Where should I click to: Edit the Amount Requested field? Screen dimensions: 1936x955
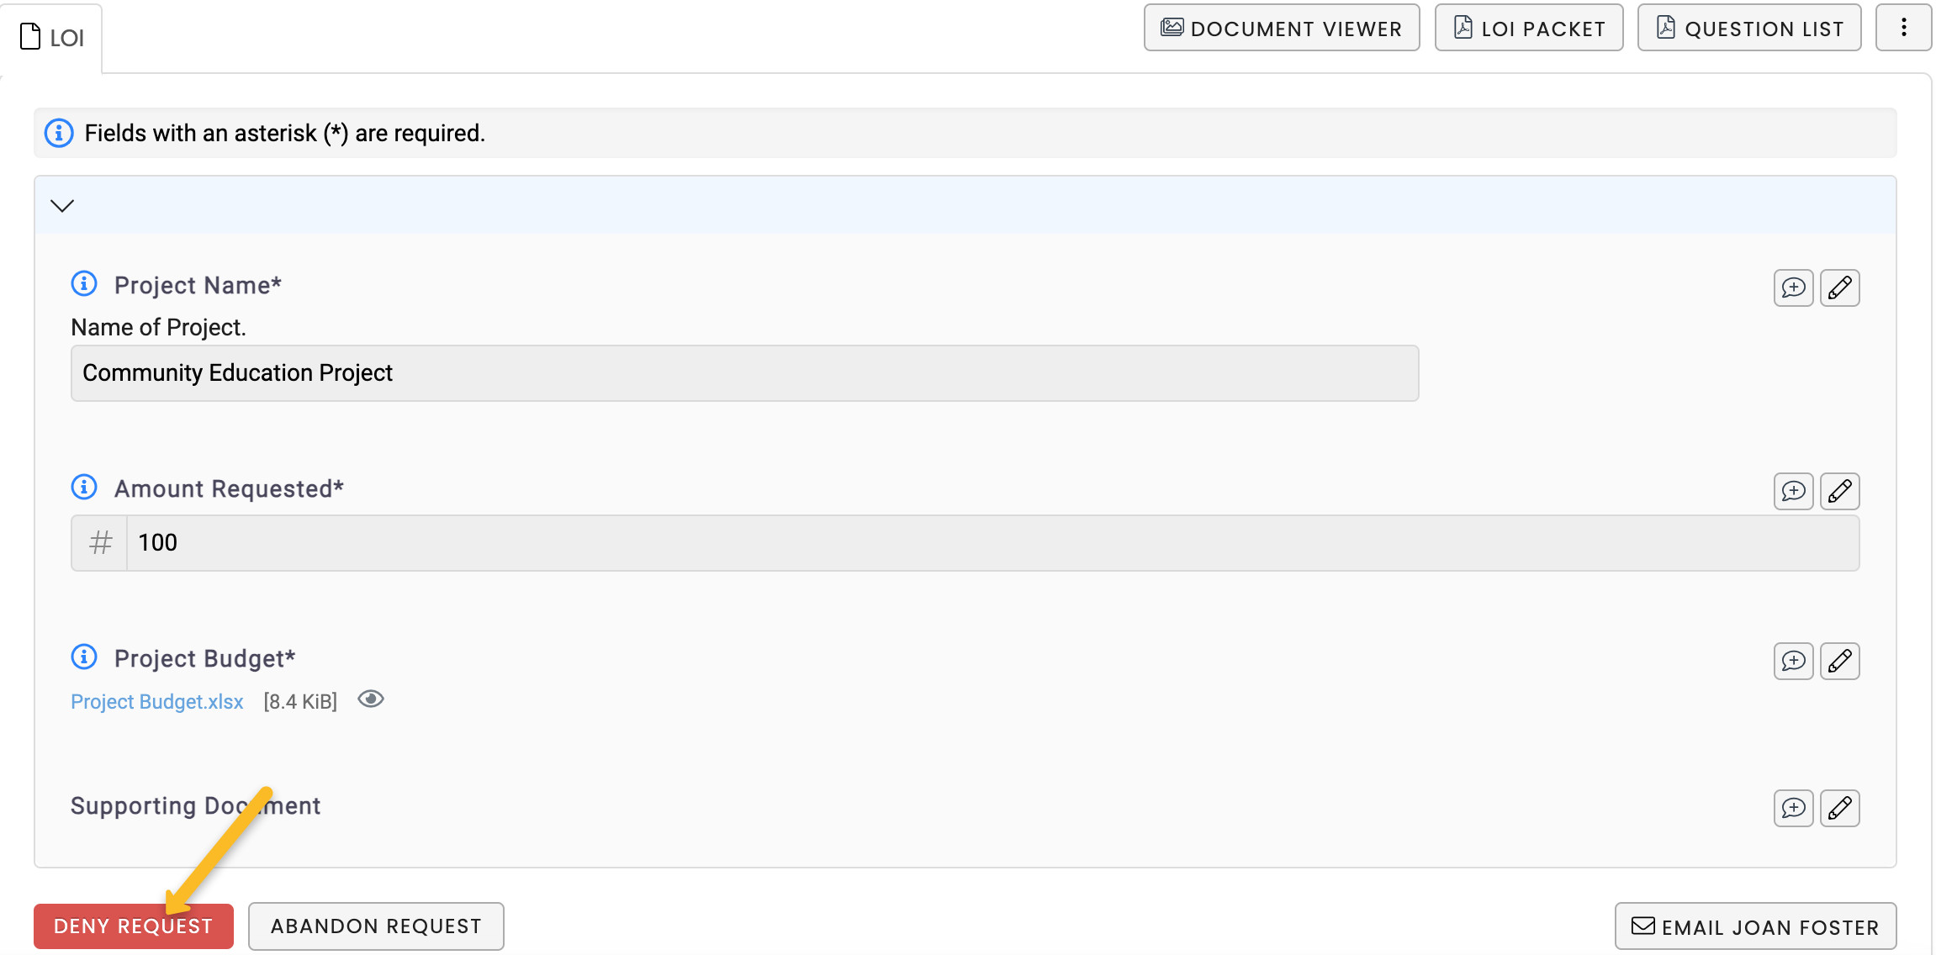click(x=1839, y=492)
